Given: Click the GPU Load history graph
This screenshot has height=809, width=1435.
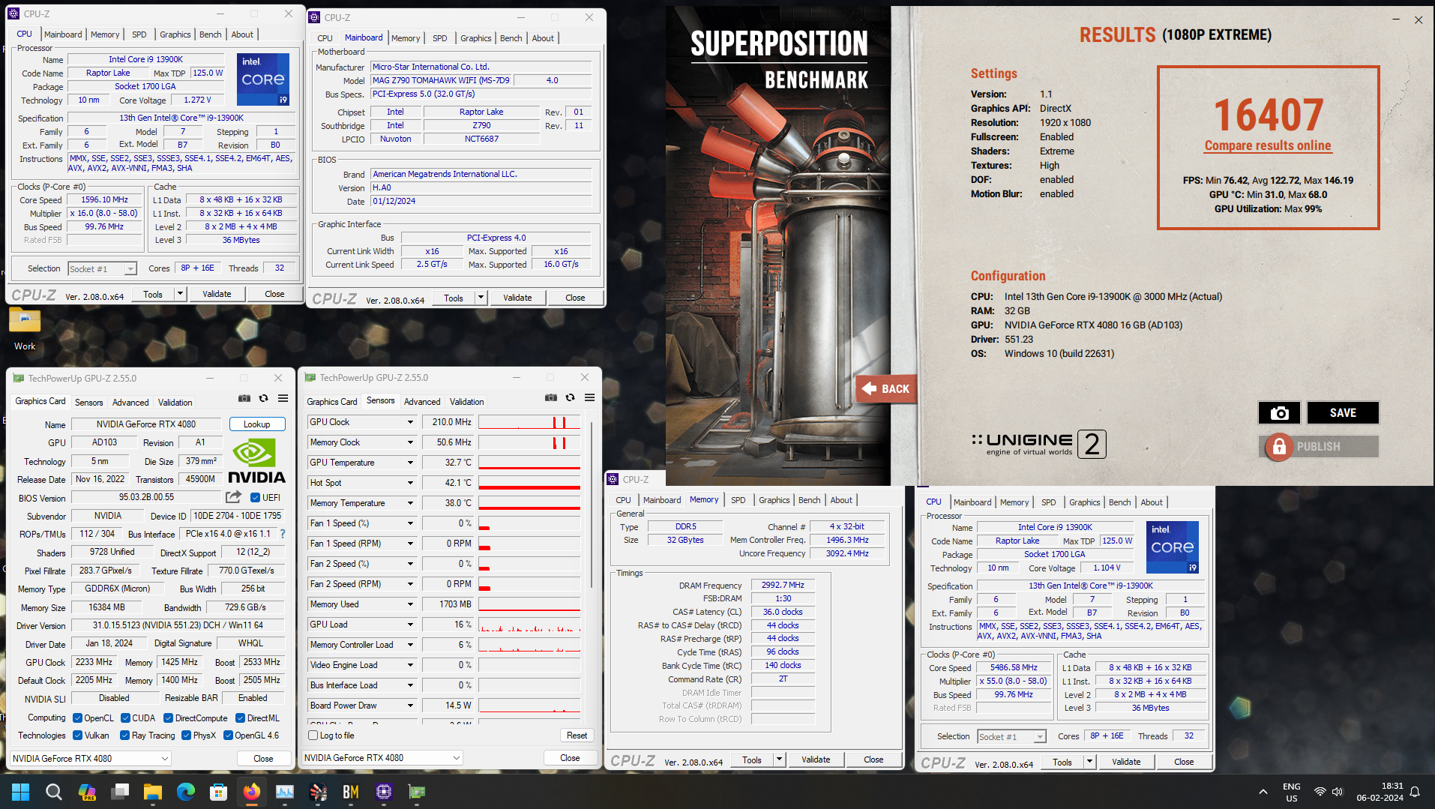Looking at the screenshot, I should pos(529,625).
